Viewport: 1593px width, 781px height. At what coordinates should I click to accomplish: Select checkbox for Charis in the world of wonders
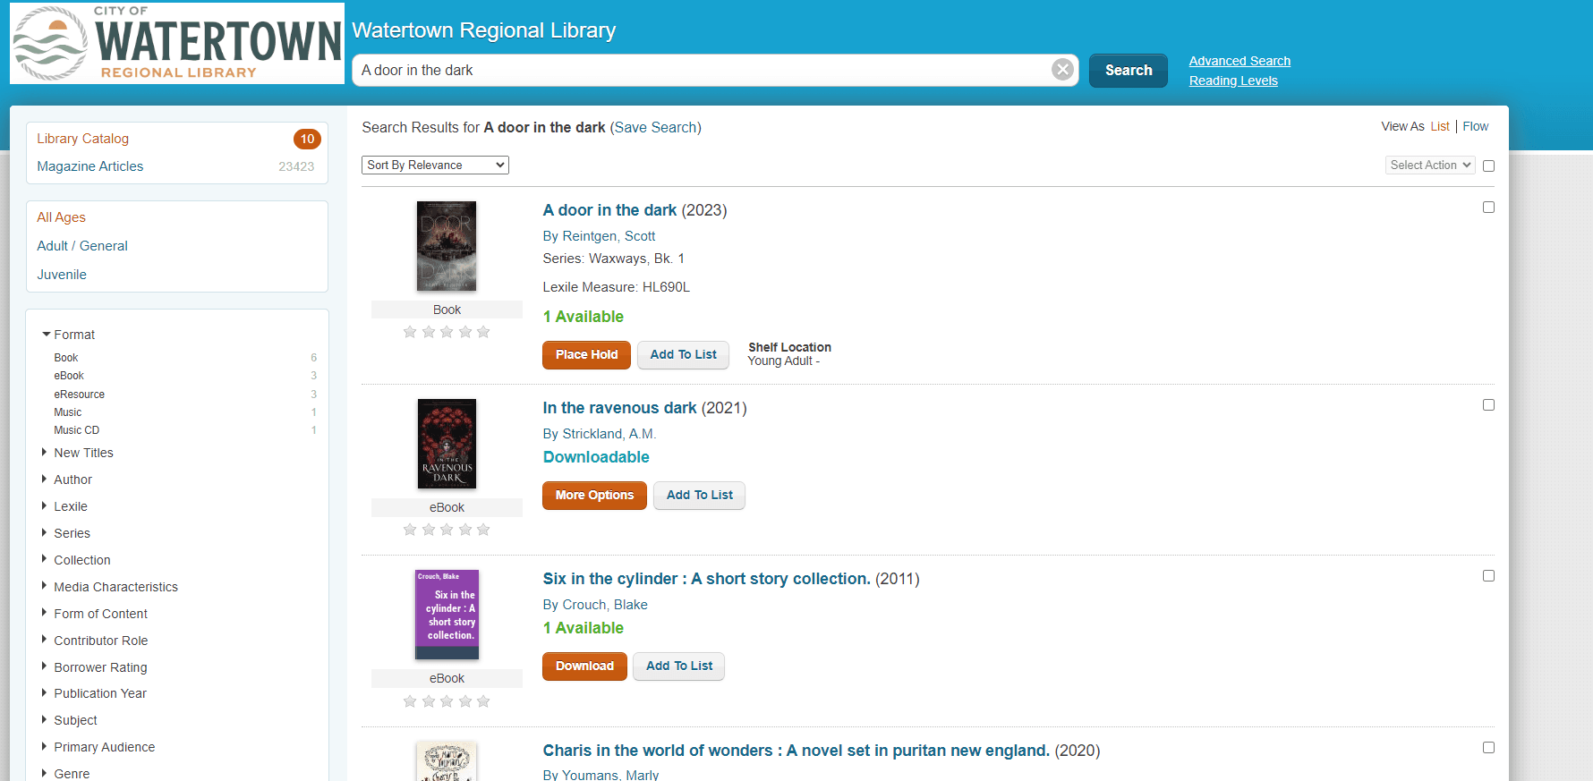(x=1488, y=747)
